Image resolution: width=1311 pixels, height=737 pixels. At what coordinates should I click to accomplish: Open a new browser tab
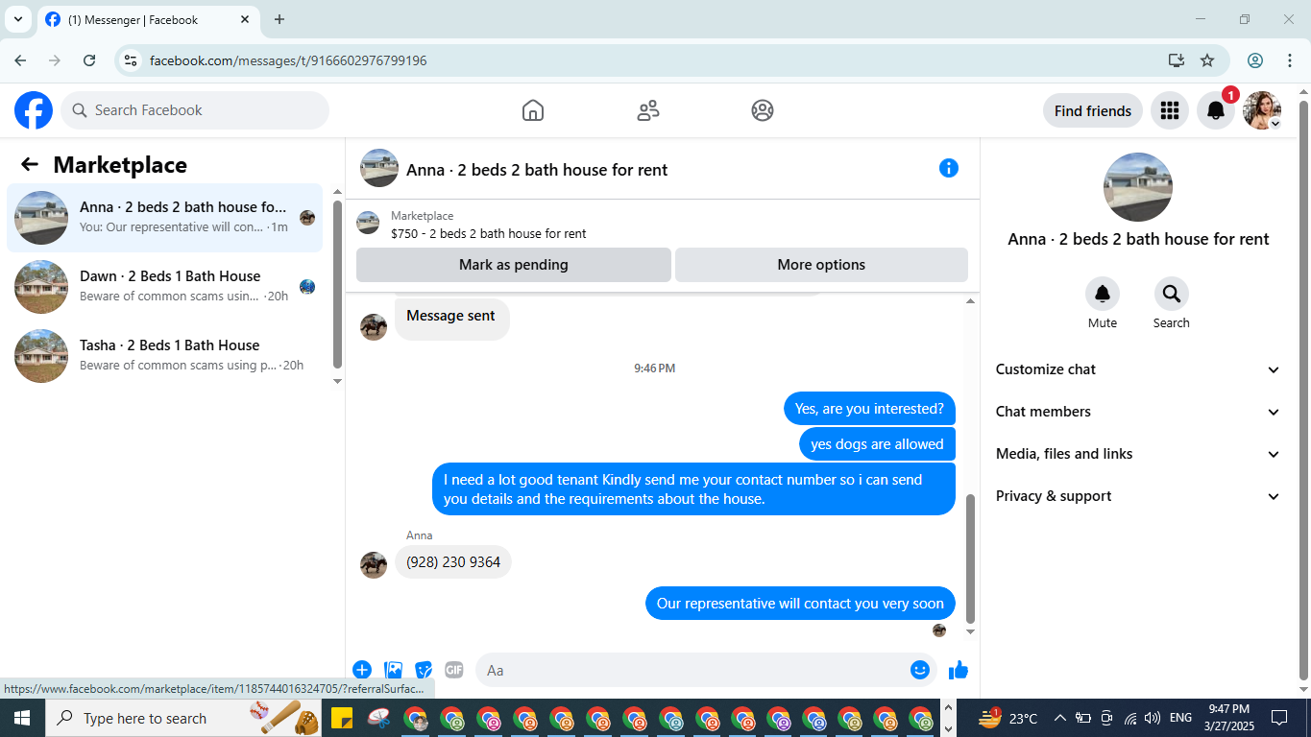click(279, 19)
